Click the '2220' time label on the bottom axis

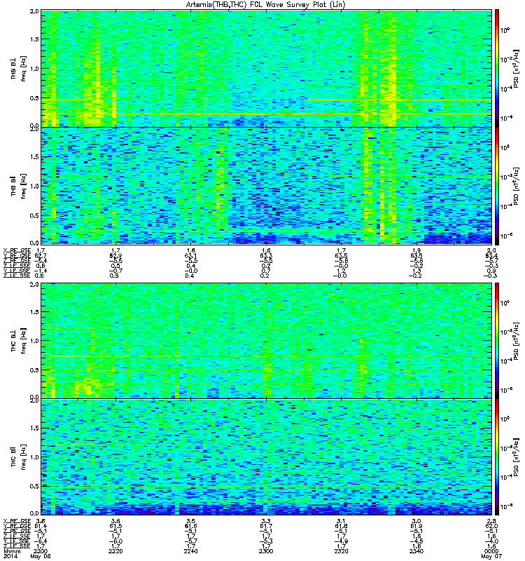[x=115, y=551]
